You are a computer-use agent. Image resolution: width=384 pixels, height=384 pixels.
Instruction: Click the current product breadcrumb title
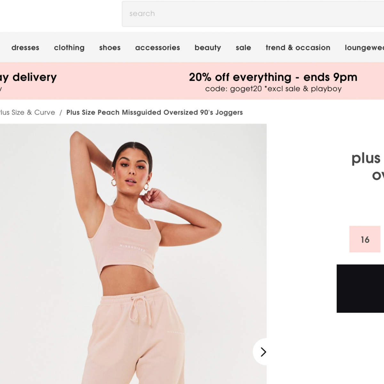(x=155, y=113)
